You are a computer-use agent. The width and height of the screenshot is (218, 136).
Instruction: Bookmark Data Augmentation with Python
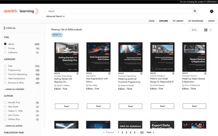point(109,73)
